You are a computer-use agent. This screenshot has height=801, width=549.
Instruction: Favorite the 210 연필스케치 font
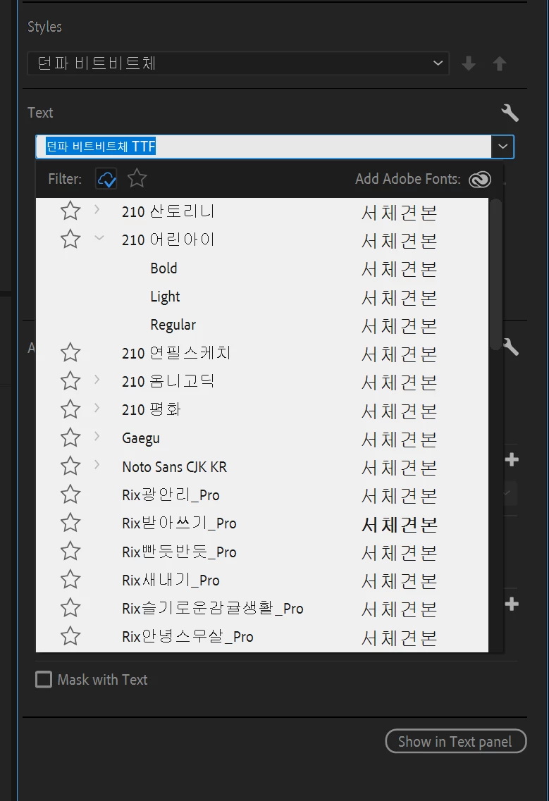point(70,352)
